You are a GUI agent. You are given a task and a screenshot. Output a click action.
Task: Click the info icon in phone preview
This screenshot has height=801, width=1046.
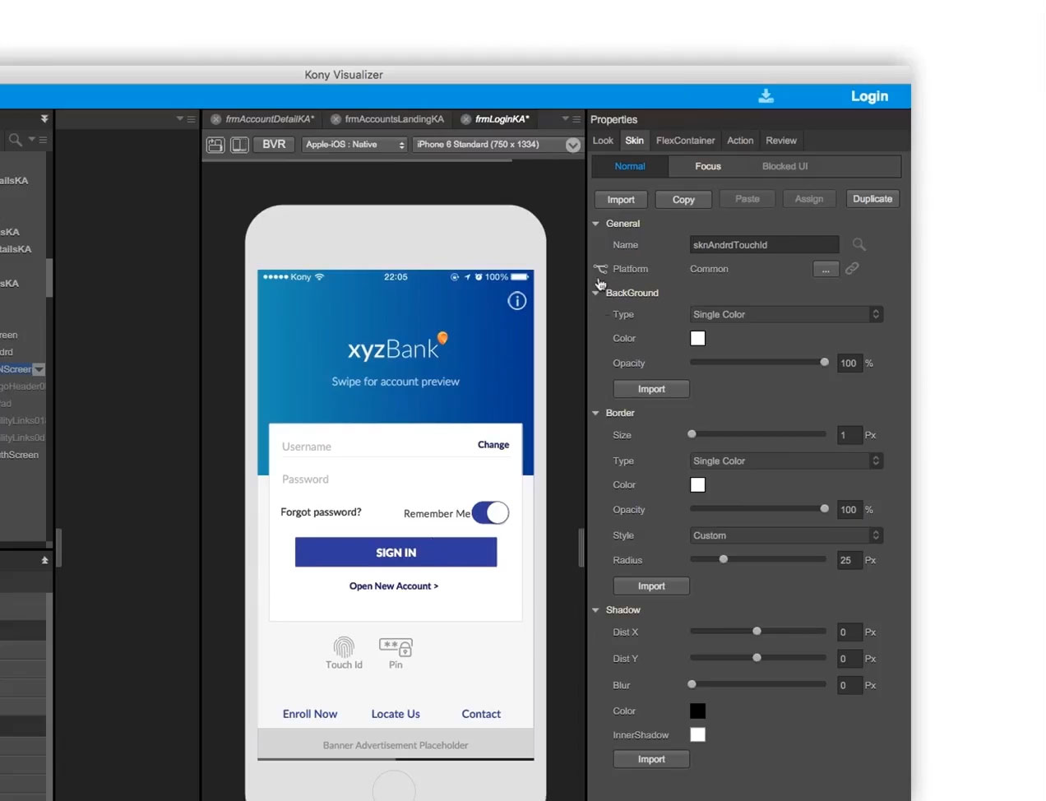[517, 301]
